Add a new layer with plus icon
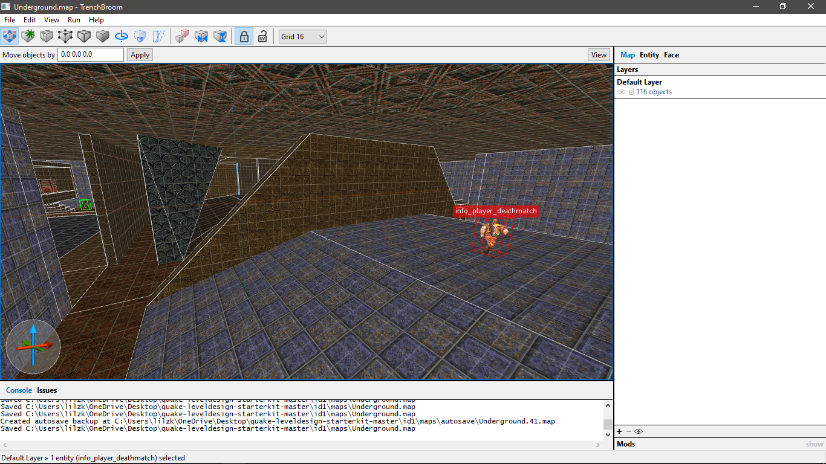 click(x=619, y=431)
